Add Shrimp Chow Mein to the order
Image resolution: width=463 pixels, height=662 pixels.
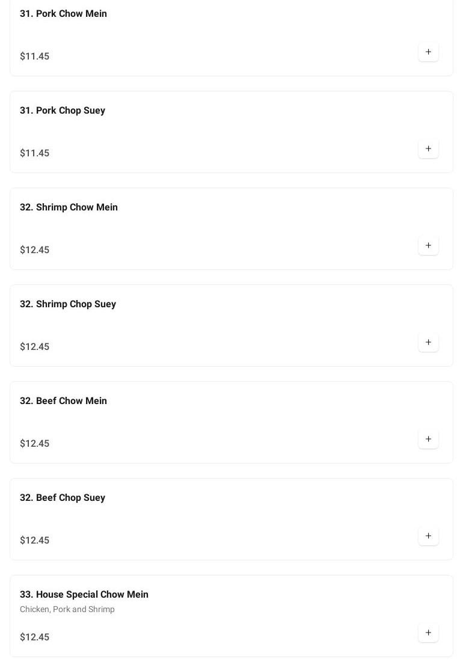click(428, 246)
